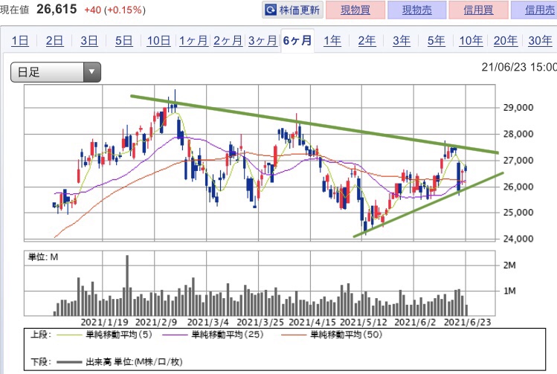Open 現物買 order link

point(355,10)
